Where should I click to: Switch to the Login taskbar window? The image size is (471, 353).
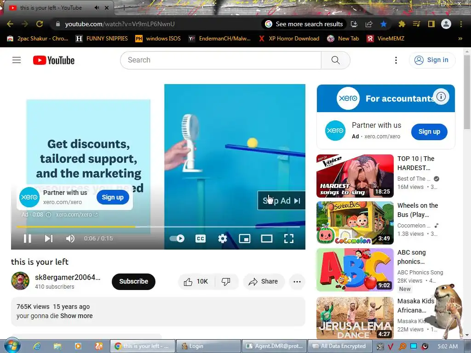(208, 346)
